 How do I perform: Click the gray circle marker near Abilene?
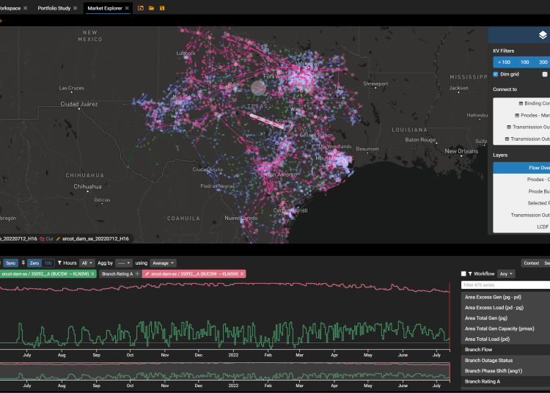pos(258,88)
